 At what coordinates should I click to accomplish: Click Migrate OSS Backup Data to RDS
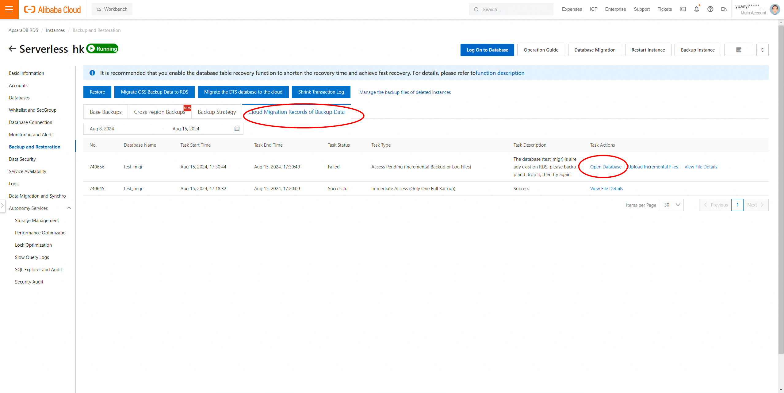coord(155,92)
